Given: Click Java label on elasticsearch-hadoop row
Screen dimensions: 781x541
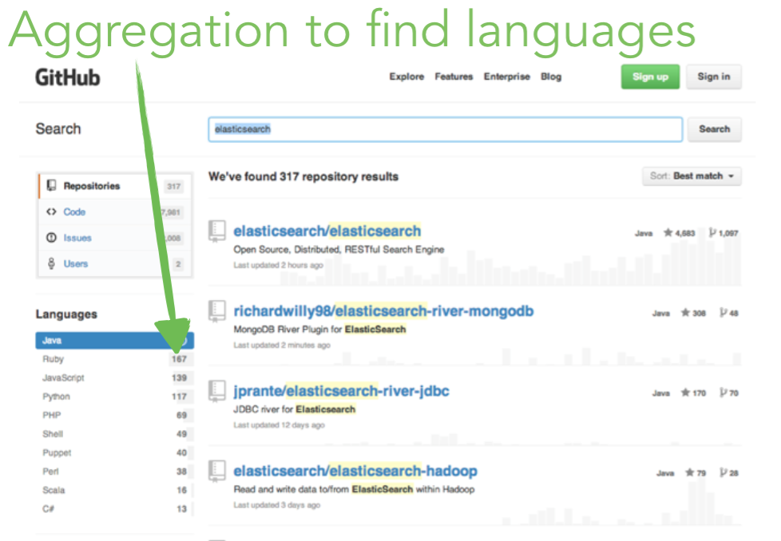Looking at the screenshot, I should [x=665, y=473].
